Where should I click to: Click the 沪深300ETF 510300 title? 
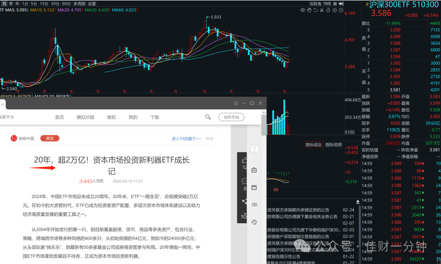pos(404,5)
